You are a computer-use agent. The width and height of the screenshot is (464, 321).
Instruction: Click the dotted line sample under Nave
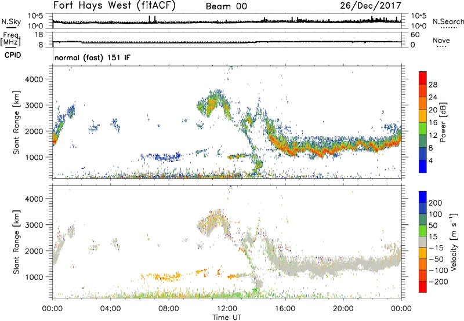click(441, 47)
